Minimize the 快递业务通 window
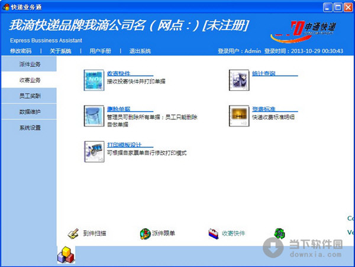 pyautogui.click(x=327, y=7)
